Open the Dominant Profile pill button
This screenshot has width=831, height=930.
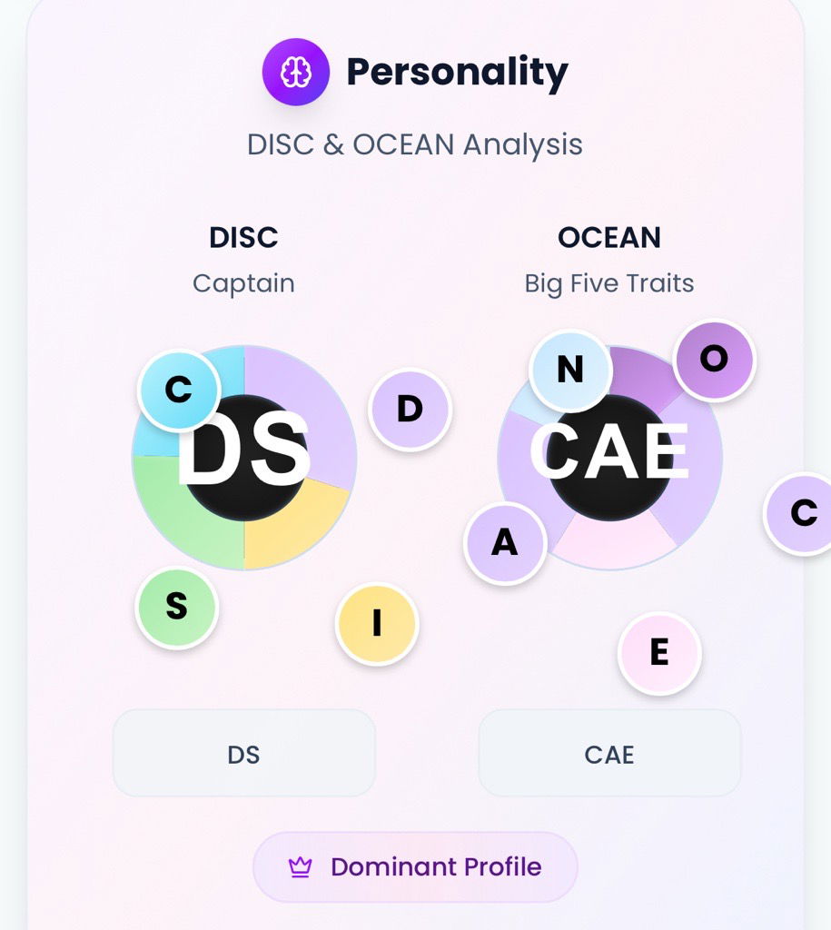[x=415, y=867]
